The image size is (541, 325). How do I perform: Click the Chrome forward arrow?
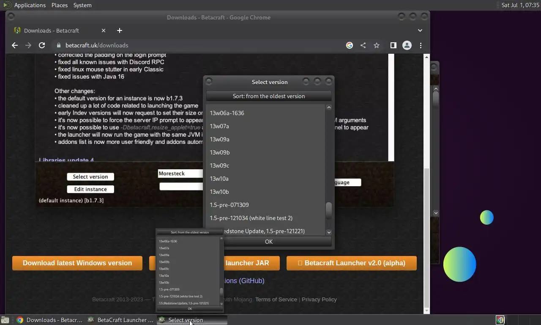pyautogui.click(x=28, y=45)
